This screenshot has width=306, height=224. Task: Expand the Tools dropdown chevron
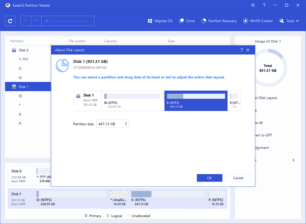297,21
